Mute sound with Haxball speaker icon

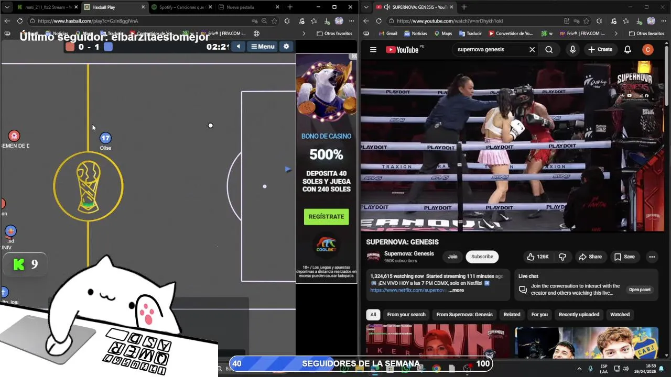[238, 46]
